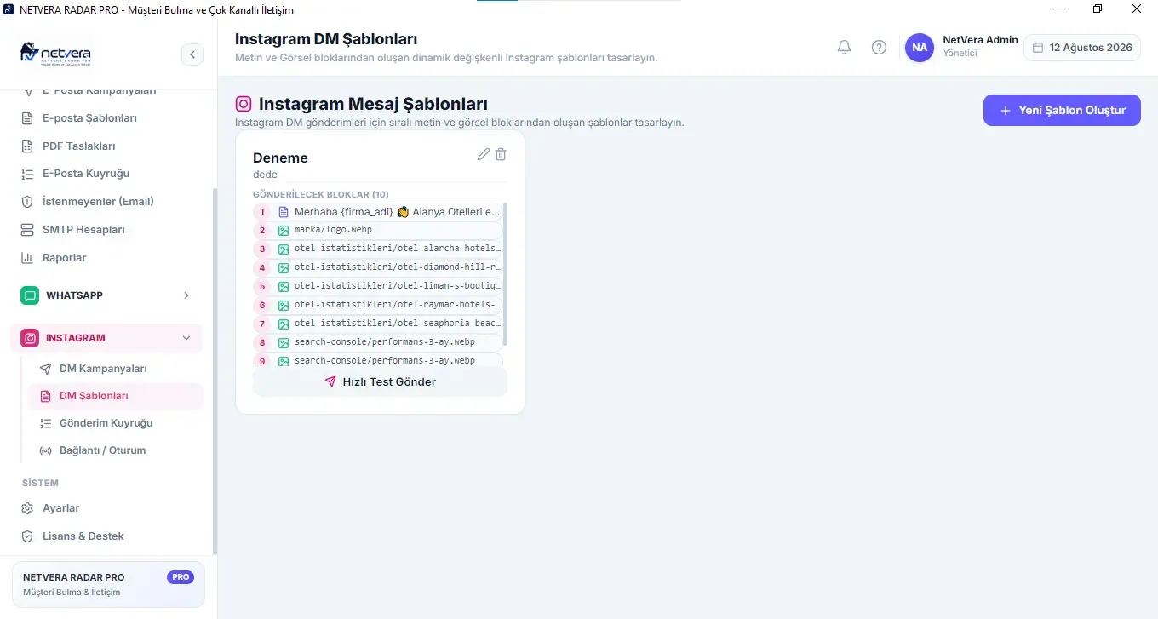Click the NetVera logo
1158x619 pixels.
click(55, 54)
